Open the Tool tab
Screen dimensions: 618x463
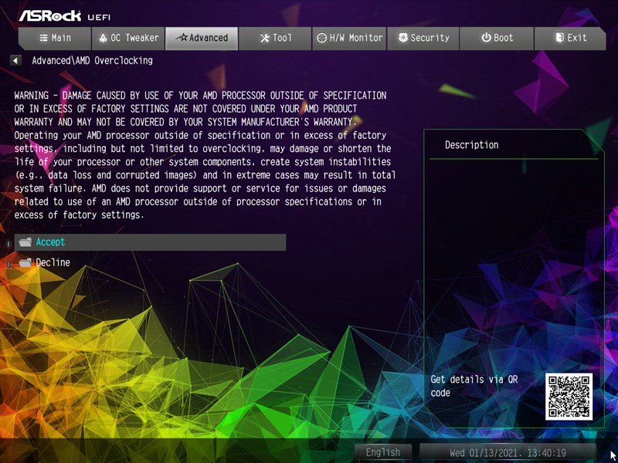(275, 38)
